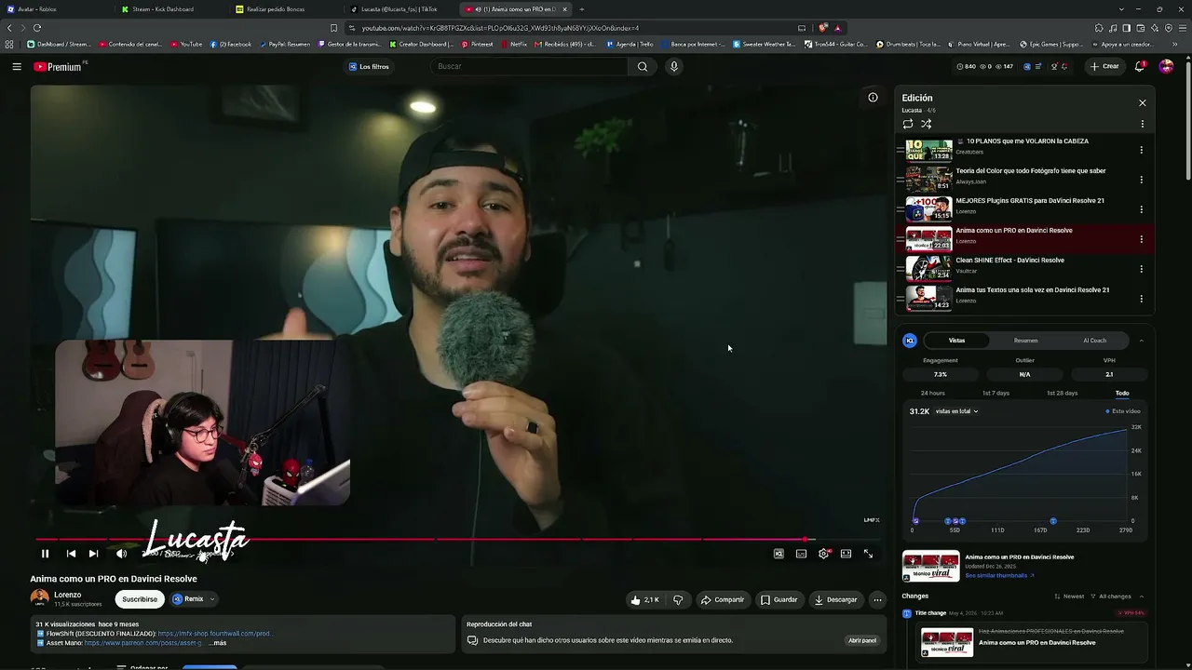Viewport: 1192px width, 670px height.
Task: Open the notifications bell
Action: (x=1140, y=67)
